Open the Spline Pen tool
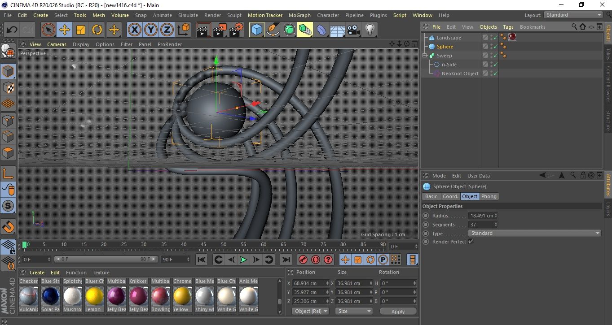Image resolution: width=612 pixels, height=325 pixels. point(273,30)
